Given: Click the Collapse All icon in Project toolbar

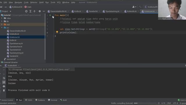Looking at the screenshot, I should click(x=34, y=11).
